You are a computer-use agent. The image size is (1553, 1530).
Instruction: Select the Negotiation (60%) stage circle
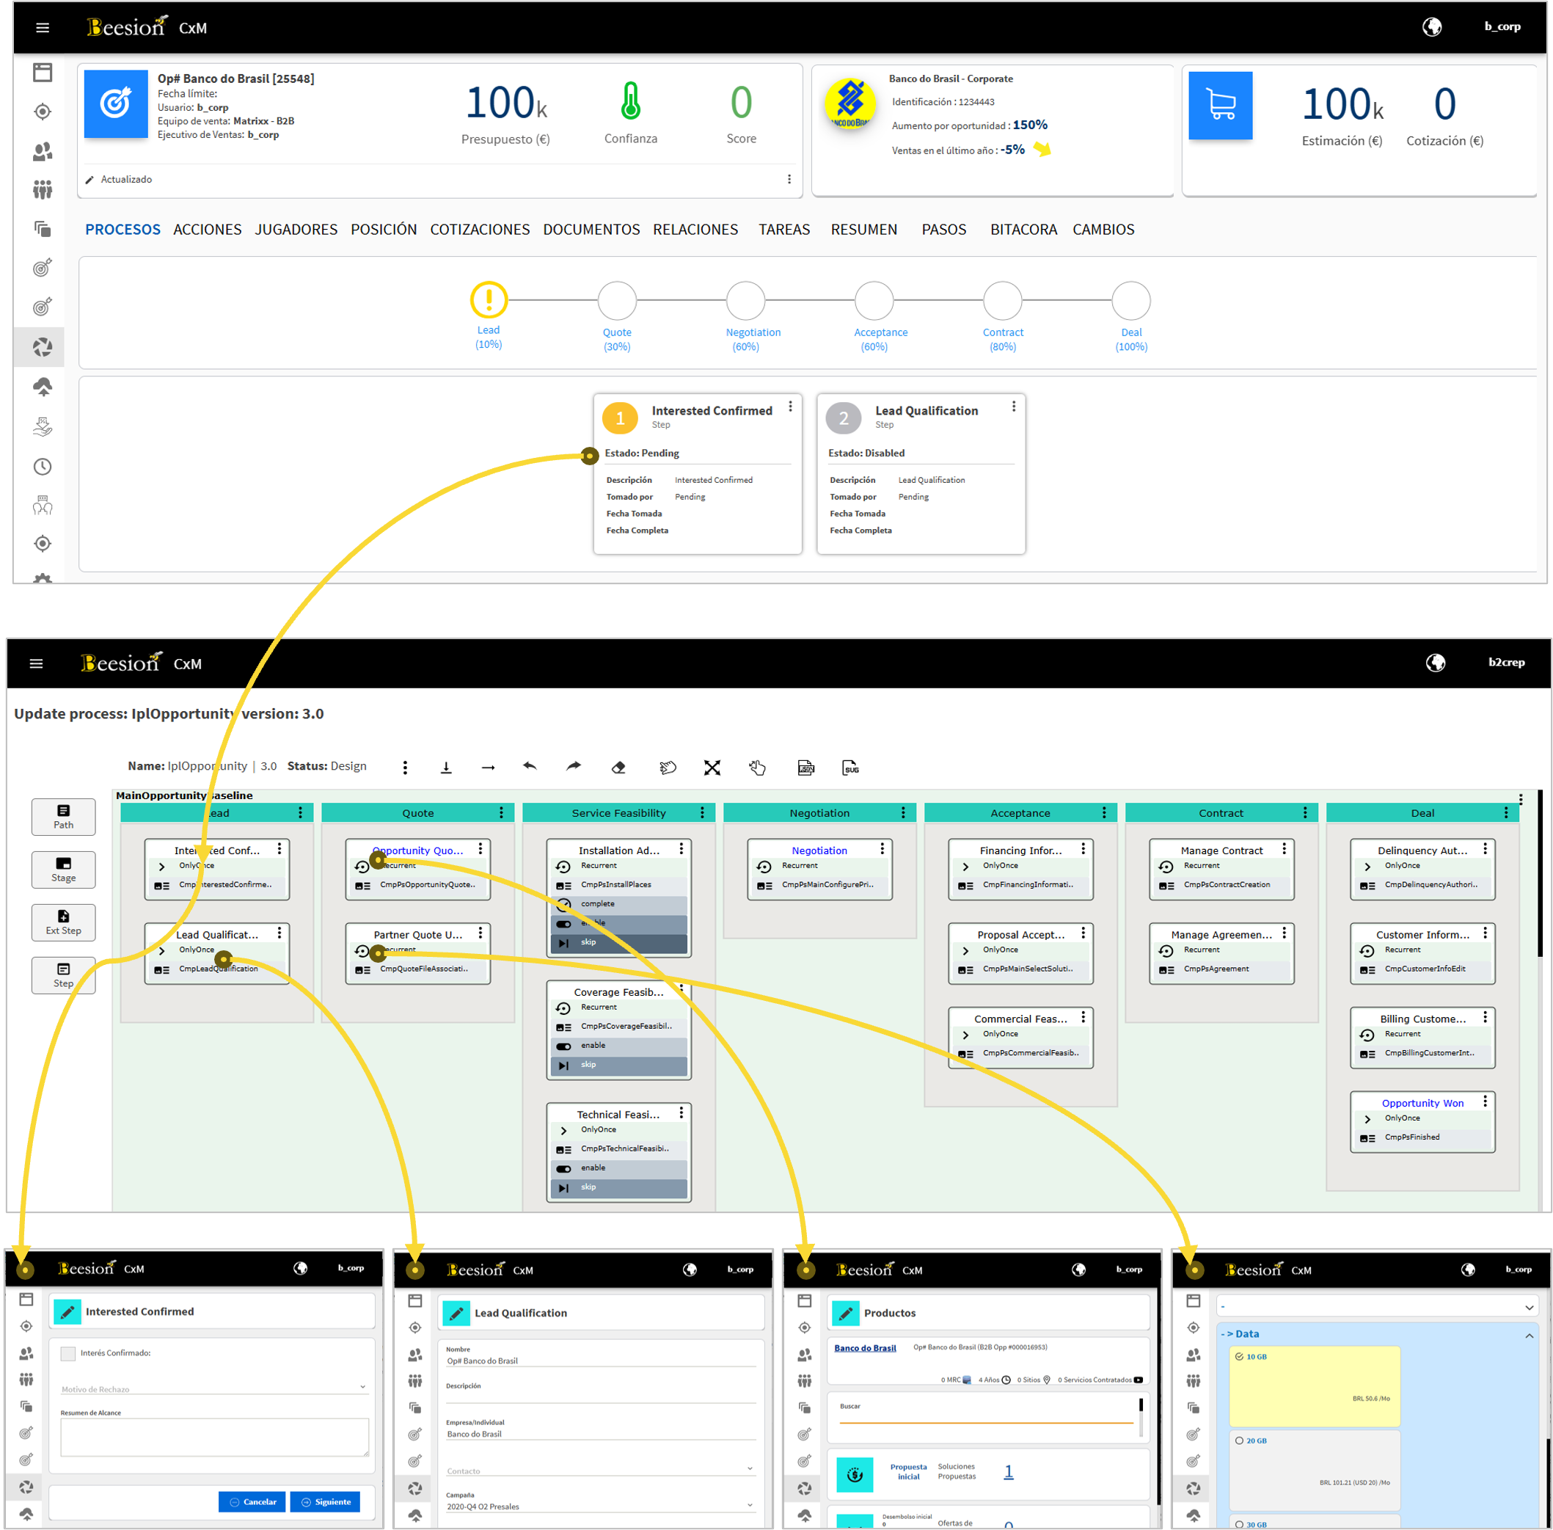coord(745,301)
